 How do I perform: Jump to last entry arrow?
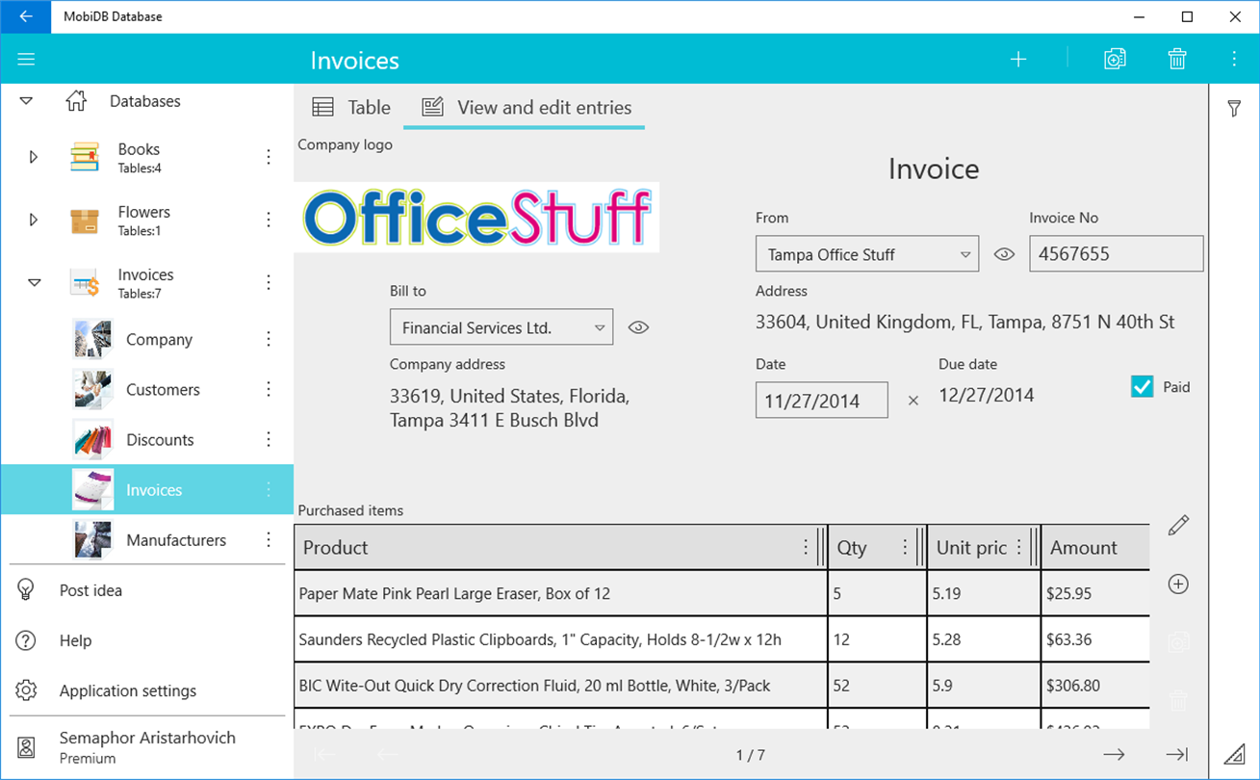click(x=1177, y=755)
